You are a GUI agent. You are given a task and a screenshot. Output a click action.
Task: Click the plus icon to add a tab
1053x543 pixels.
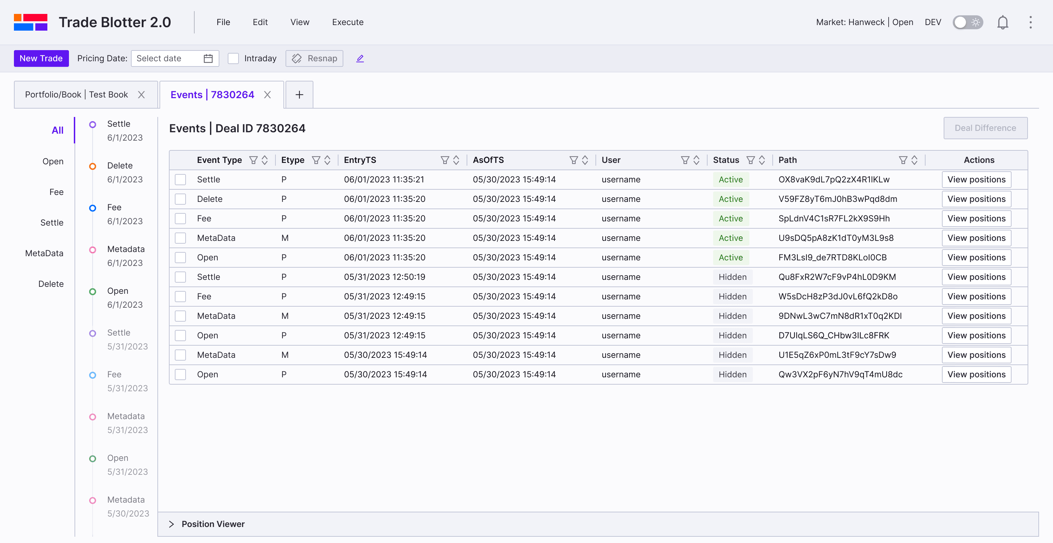[x=299, y=95]
